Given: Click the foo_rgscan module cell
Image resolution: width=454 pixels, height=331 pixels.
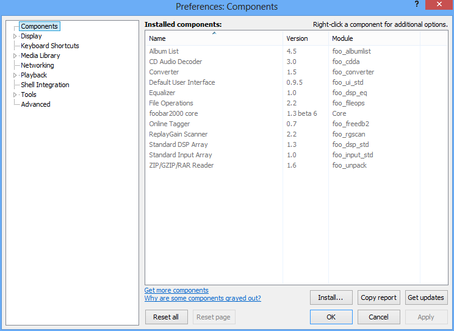Looking at the screenshot, I should point(348,134).
